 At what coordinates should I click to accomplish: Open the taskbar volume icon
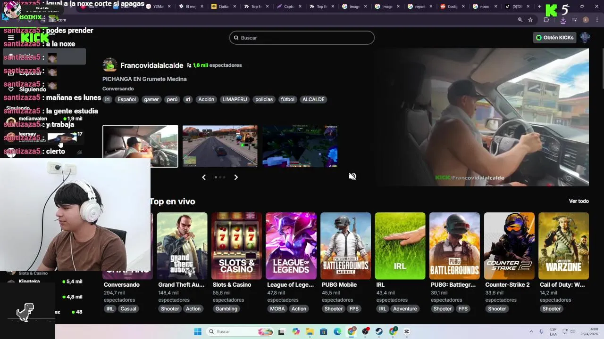572,331
